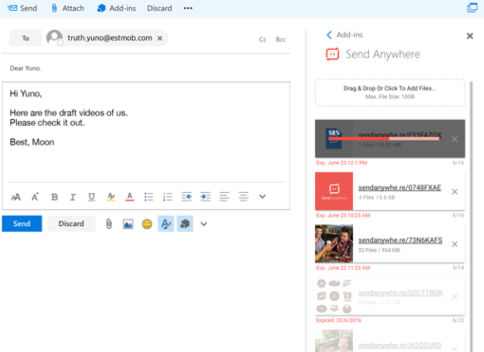The width and height of the screenshot is (484, 352).
Task: Click the subject field reading Dear Yuno
Action: coord(146,68)
